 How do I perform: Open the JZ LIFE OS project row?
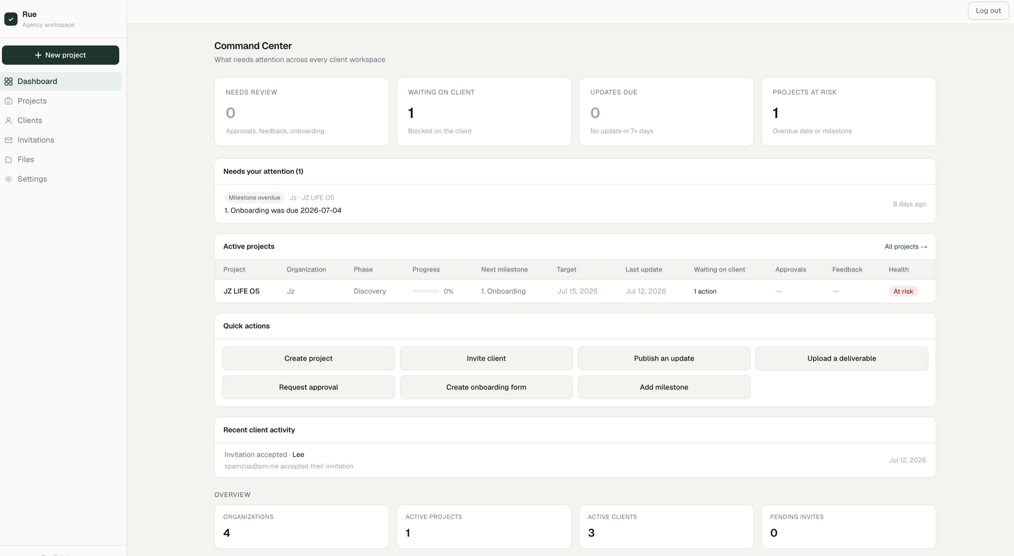575,291
